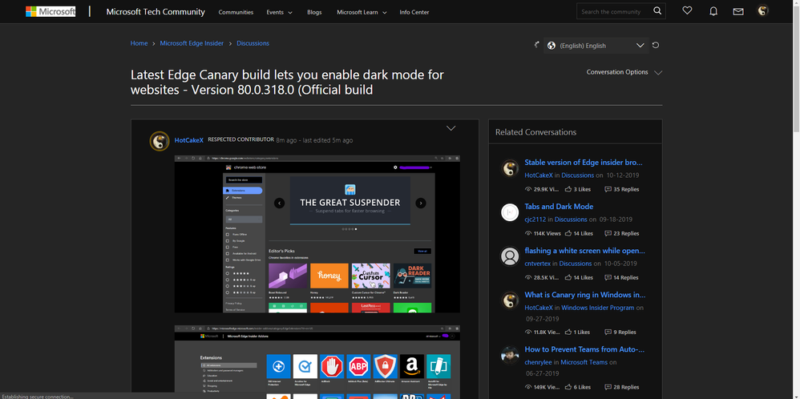Open messages envelope icon
Viewport: 800px width, 399px height.
(x=738, y=11)
